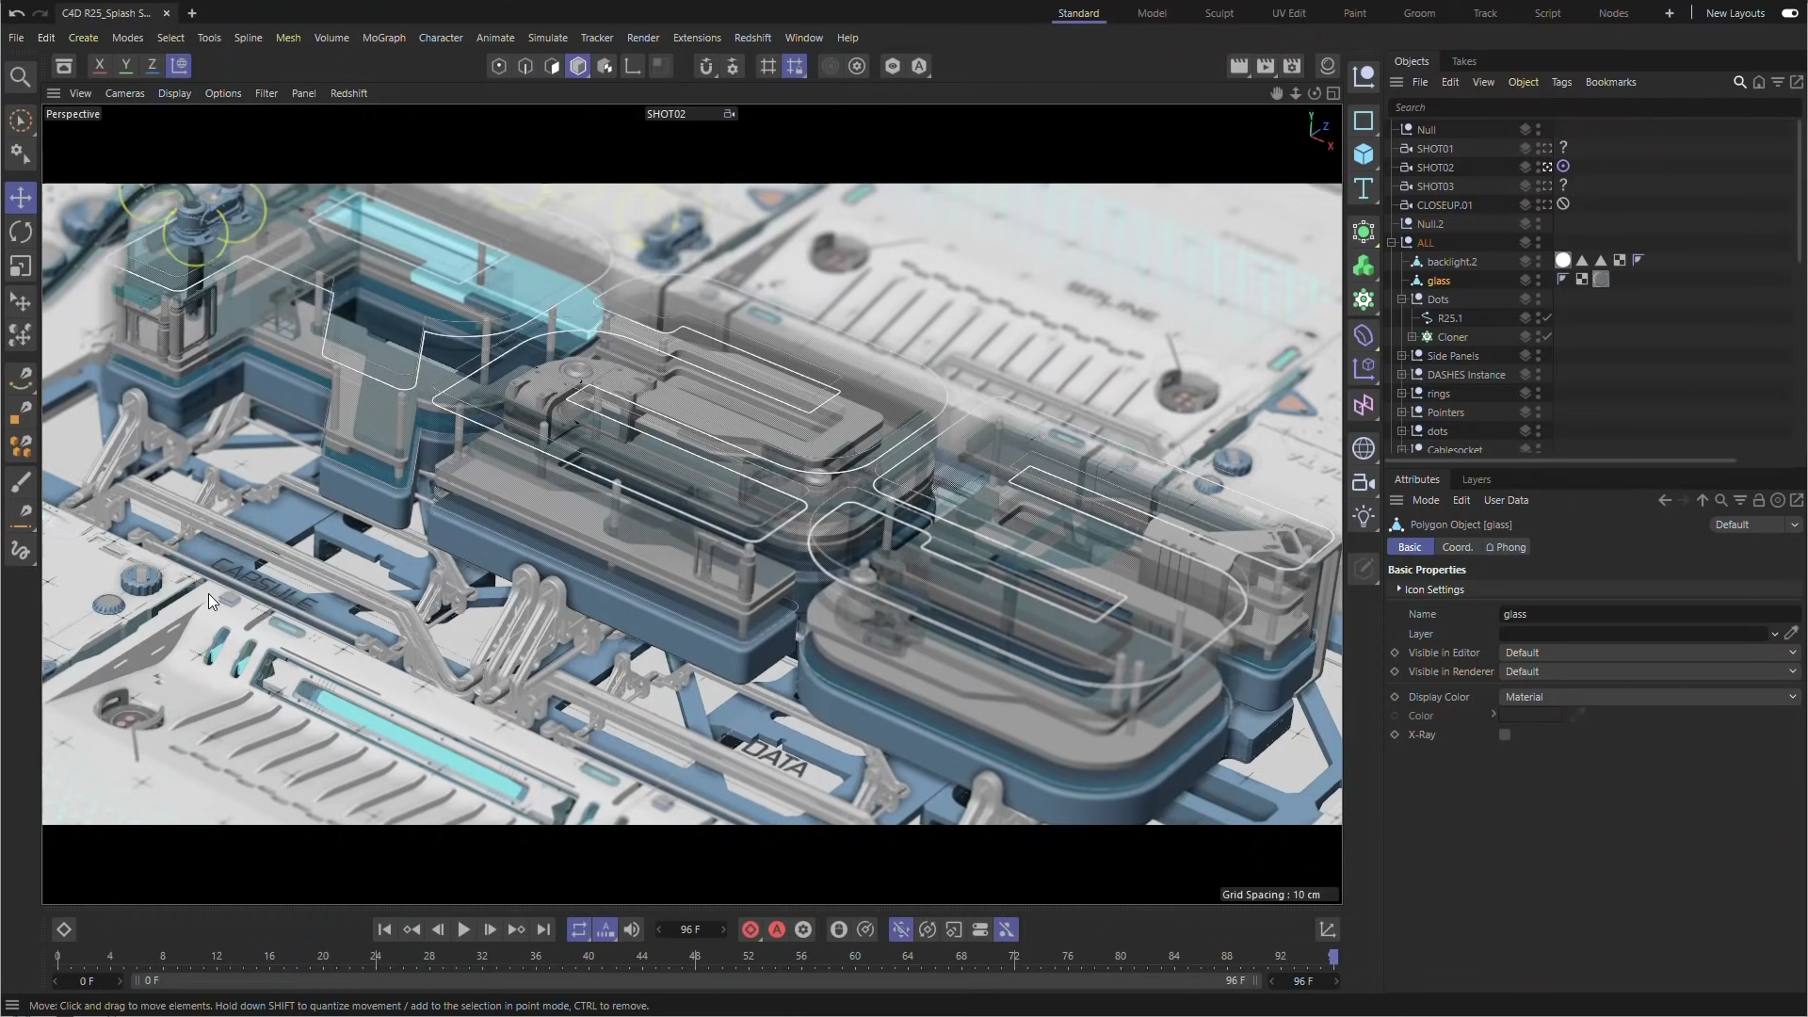The width and height of the screenshot is (1808, 1017).
Task: Toggle visibility of glass object
Action: click(x=1539, y=278)
